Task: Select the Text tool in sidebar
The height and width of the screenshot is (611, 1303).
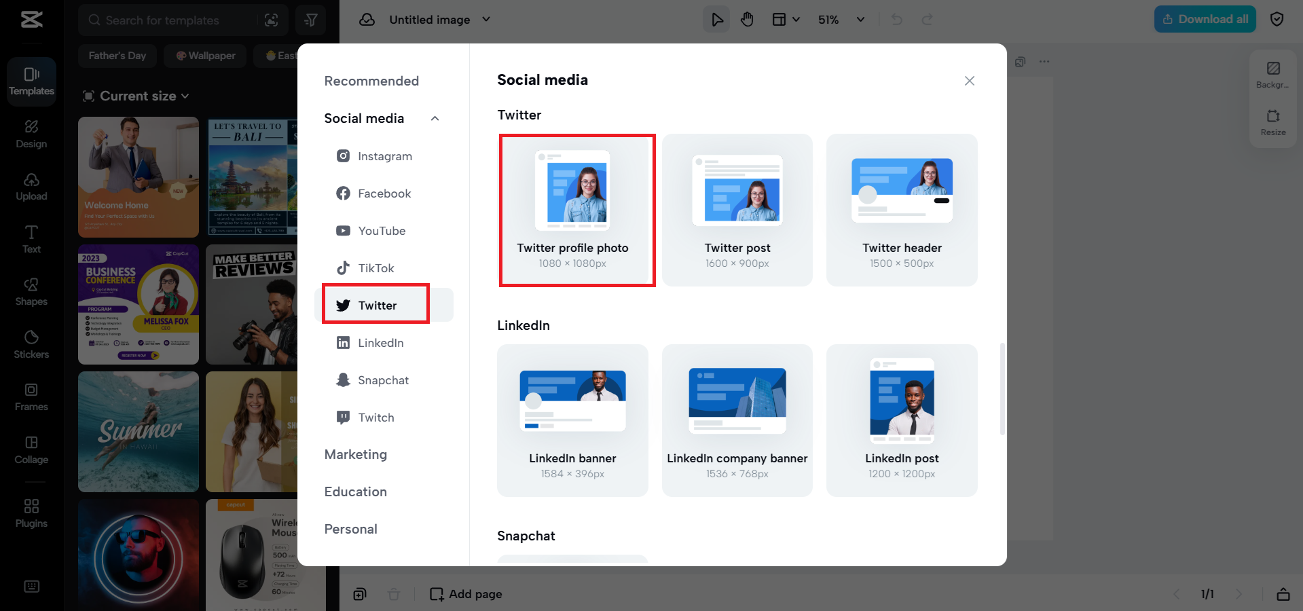Action: pos(31,239)
